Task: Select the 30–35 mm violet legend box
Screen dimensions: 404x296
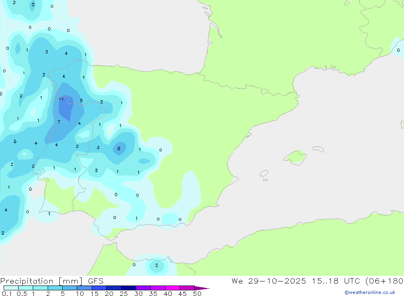Action: [x=143, y=288]
